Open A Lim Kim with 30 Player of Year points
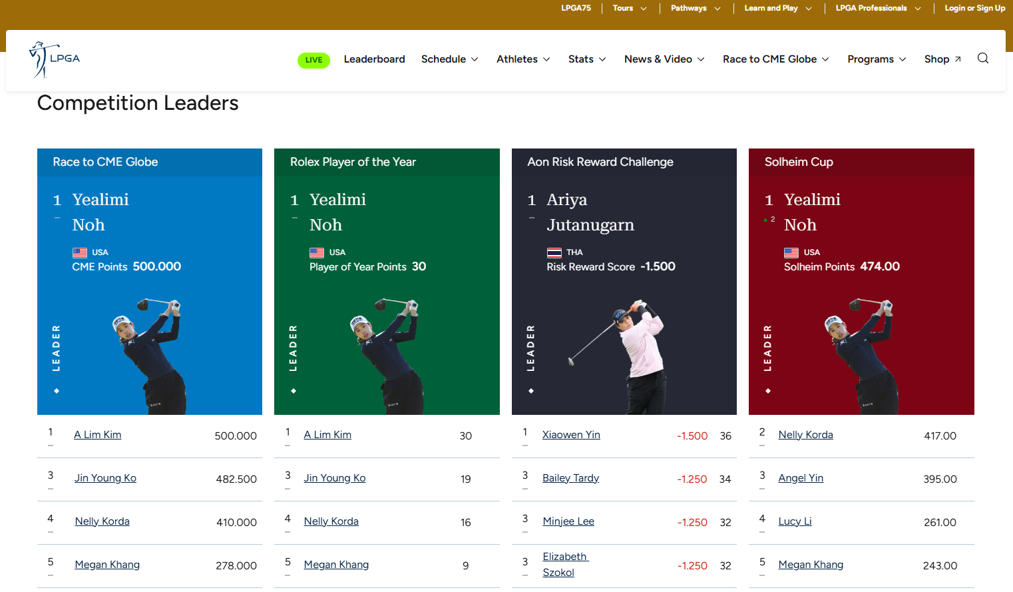The height and width of the screenshot is (592, 1013). (x=327, y=435)
